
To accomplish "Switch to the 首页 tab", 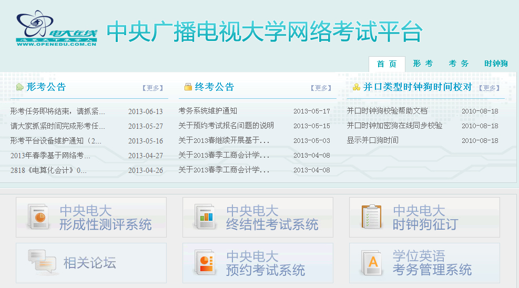I will [x=386, y=64].
